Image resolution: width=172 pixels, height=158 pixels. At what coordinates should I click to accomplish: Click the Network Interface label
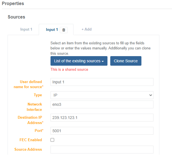(x=35, y=107)
